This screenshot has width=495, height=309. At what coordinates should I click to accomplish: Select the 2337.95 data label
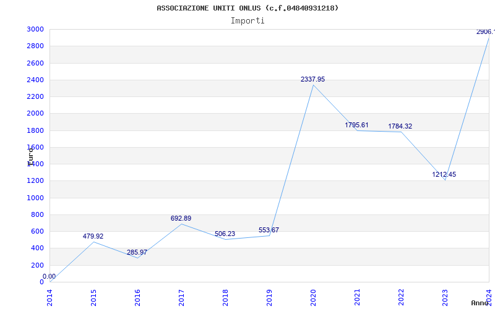[312, 80]
